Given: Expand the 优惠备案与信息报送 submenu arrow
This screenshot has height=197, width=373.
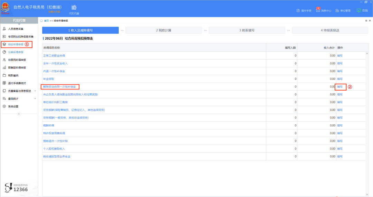Looking at the screenshot, I should click(x=35, y=91).
